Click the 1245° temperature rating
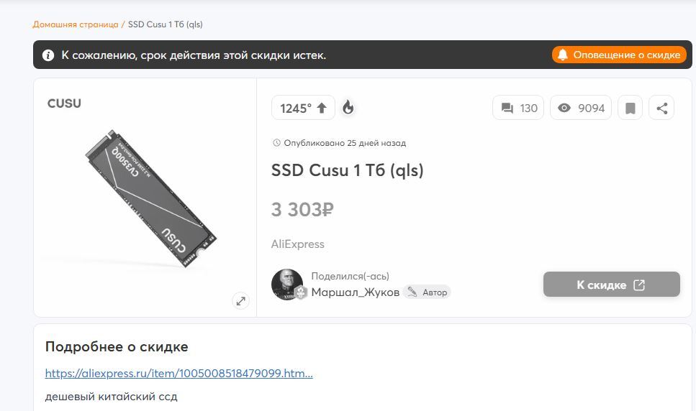Image resolution: width=696 pixels, height=411 pixels. (x=296, y=108)
